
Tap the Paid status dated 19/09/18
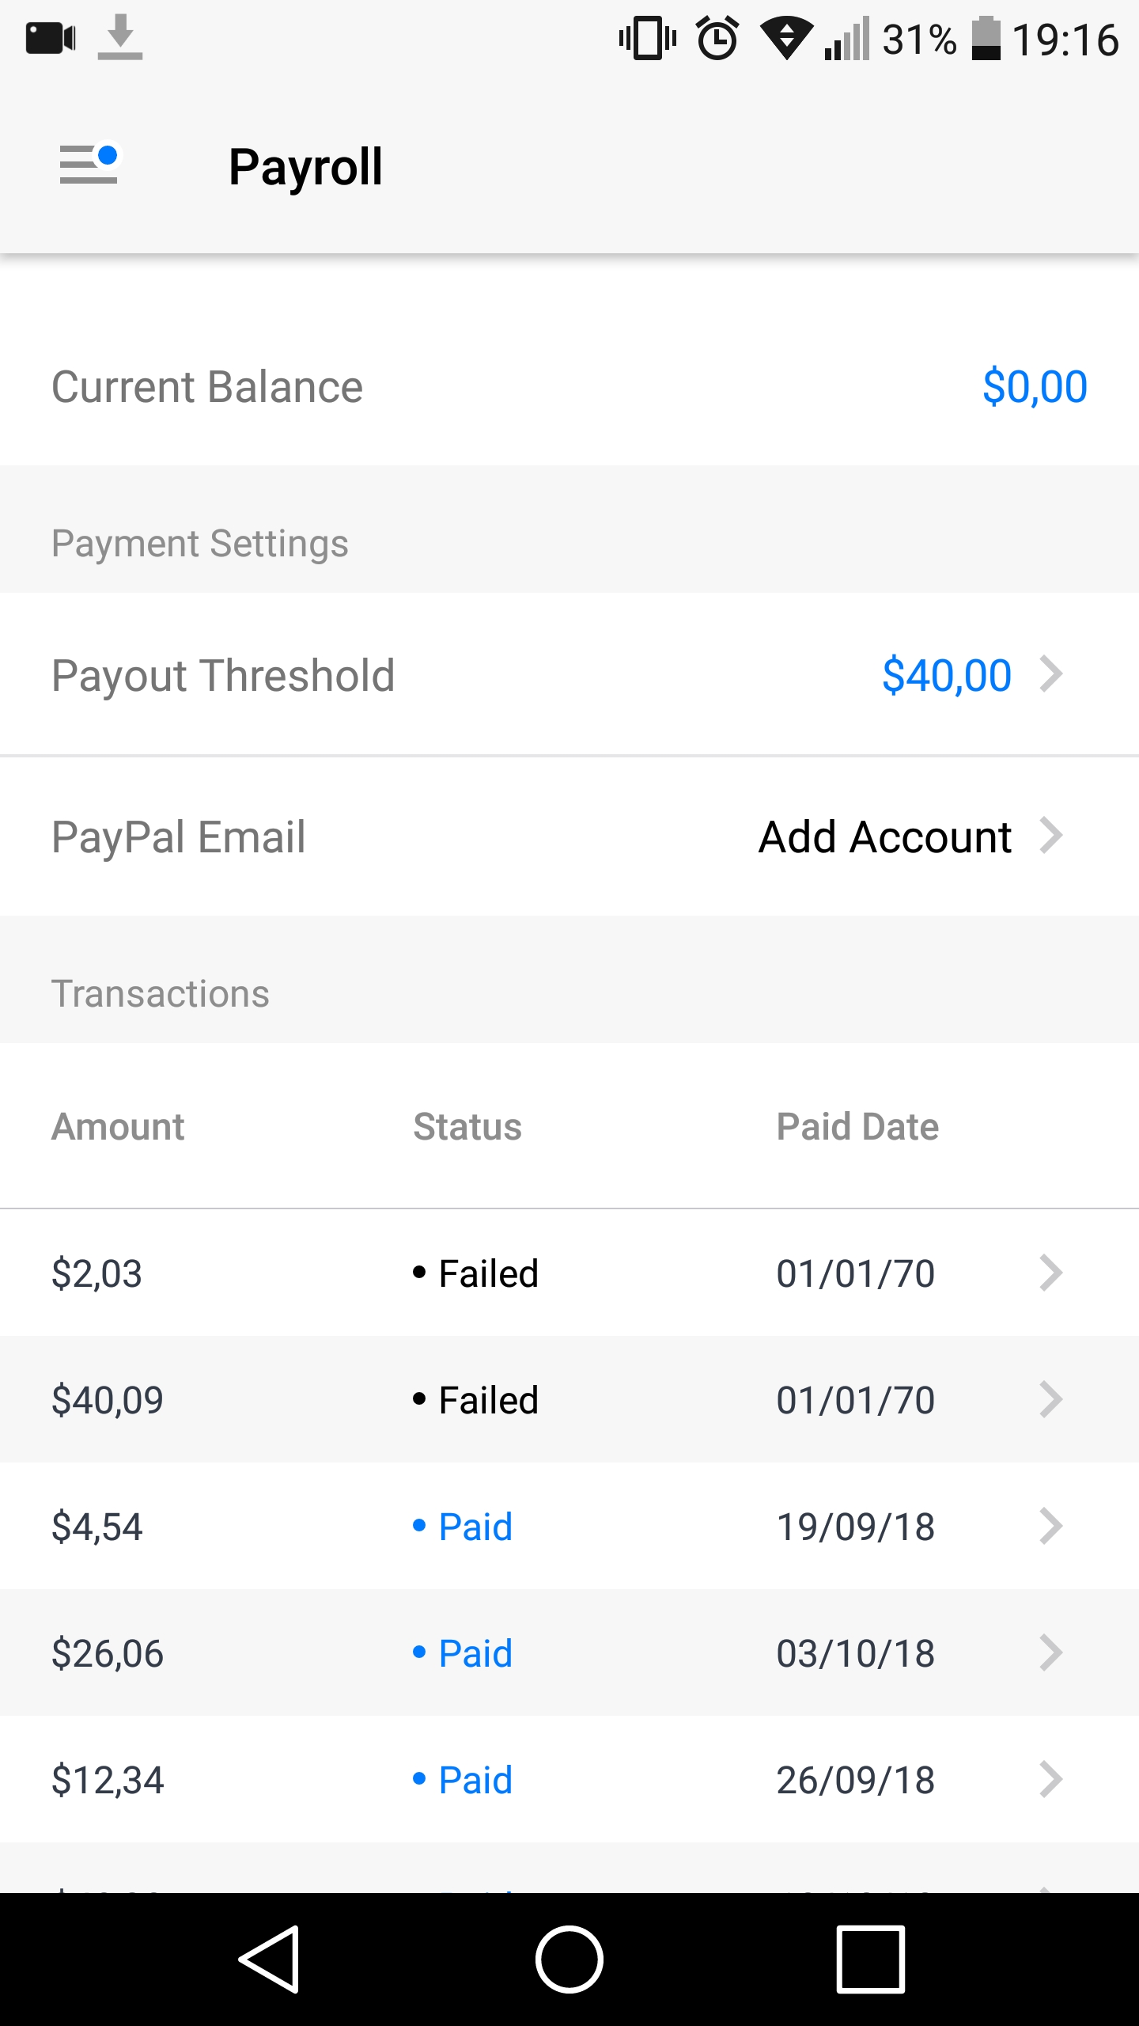click(475, 1527)
